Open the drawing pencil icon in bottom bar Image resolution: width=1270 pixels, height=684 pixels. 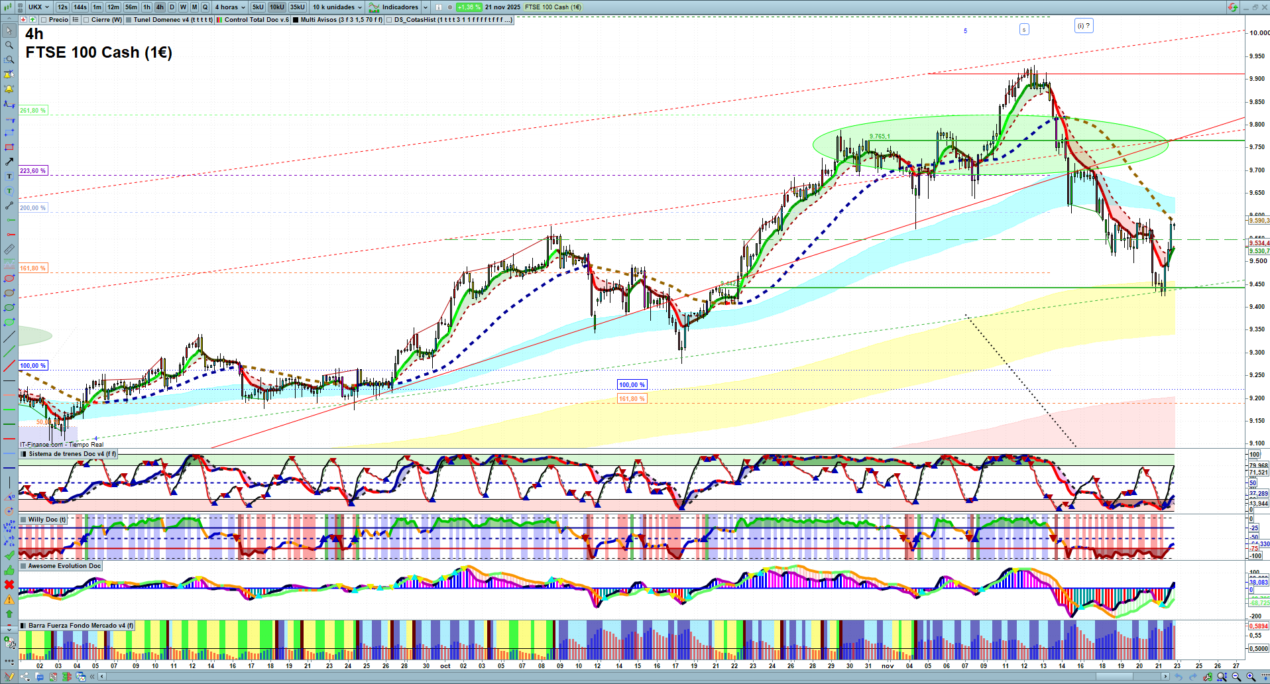(x=9, y=677)
